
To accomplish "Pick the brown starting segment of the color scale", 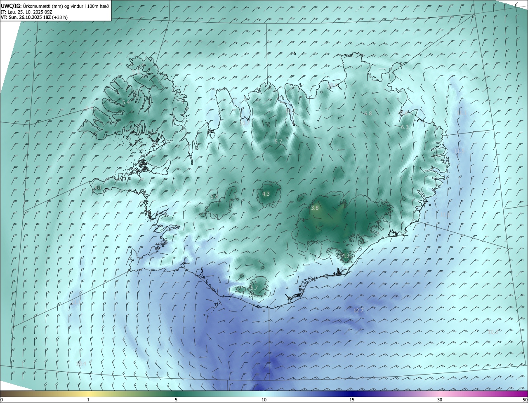I will [x=8, y=394].
